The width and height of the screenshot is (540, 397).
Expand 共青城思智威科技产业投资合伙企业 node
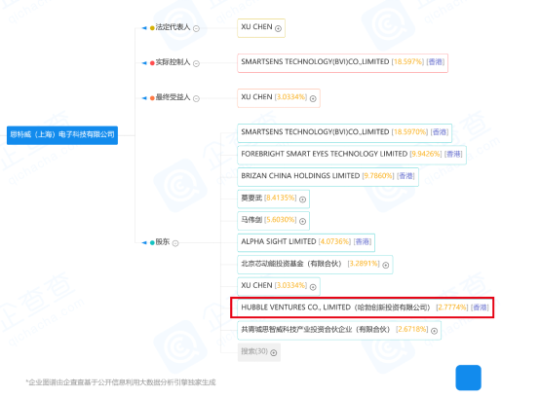click(435, 331)
